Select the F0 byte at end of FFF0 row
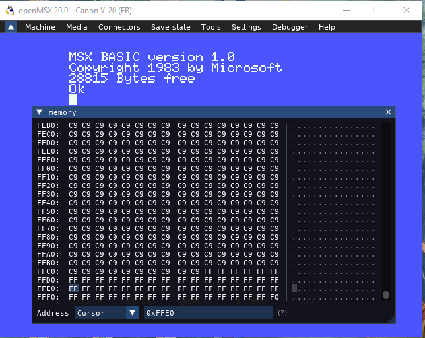 [x=275, y=297]
